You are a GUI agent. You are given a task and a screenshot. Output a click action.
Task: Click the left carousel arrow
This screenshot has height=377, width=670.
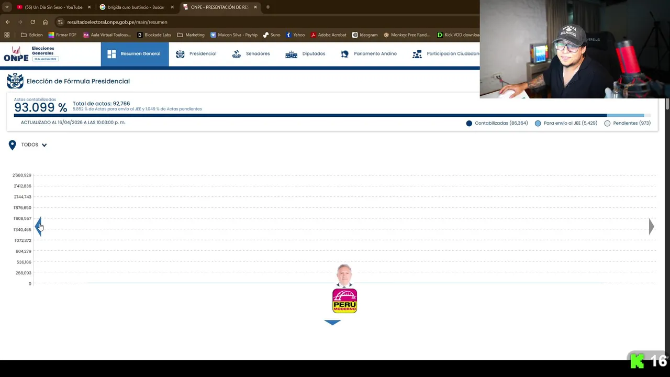coord(39,226)
